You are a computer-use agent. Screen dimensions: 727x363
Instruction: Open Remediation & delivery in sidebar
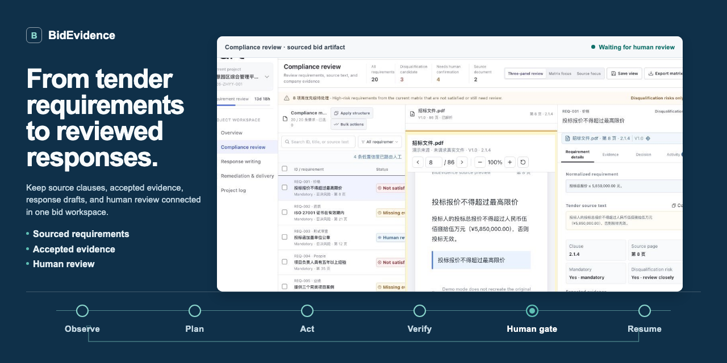click(247, 176)
